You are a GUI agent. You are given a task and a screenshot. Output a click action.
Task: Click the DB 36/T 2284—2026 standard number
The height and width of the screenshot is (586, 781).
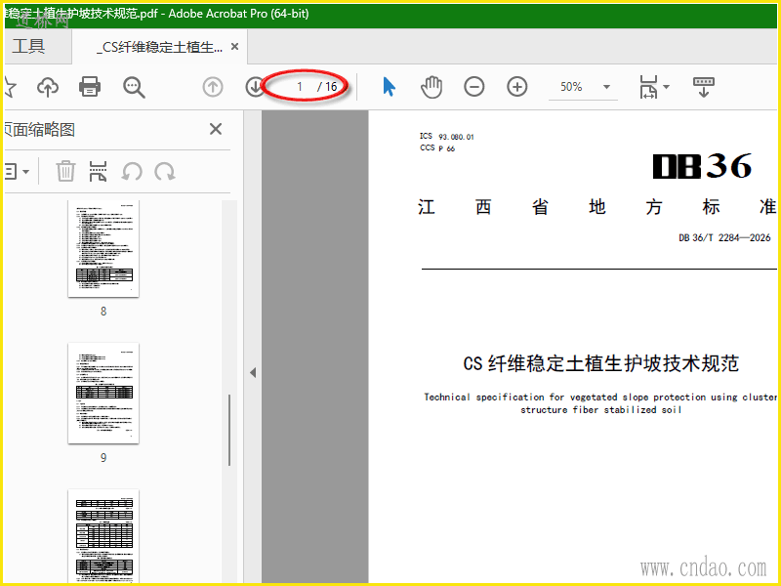point(724,237)
